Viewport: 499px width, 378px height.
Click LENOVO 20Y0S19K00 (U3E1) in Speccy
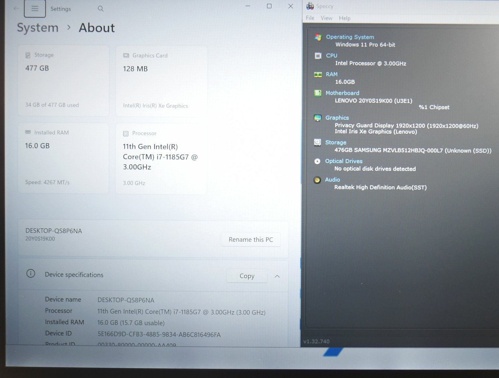[374, 101]
